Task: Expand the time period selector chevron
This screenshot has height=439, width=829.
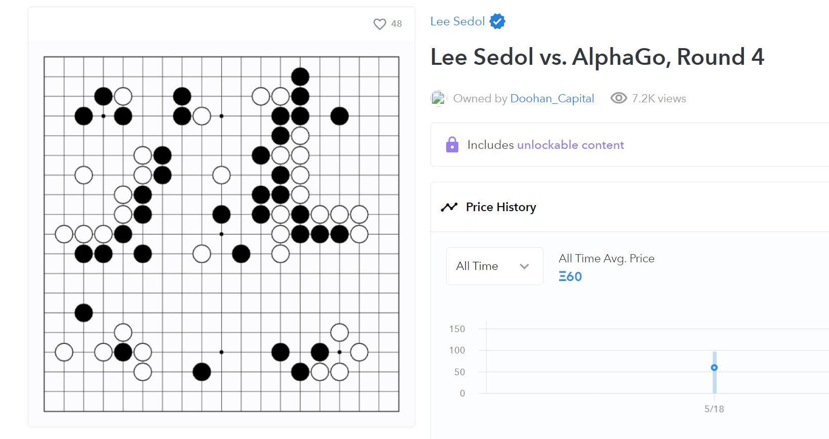Action: click(525, 266)
